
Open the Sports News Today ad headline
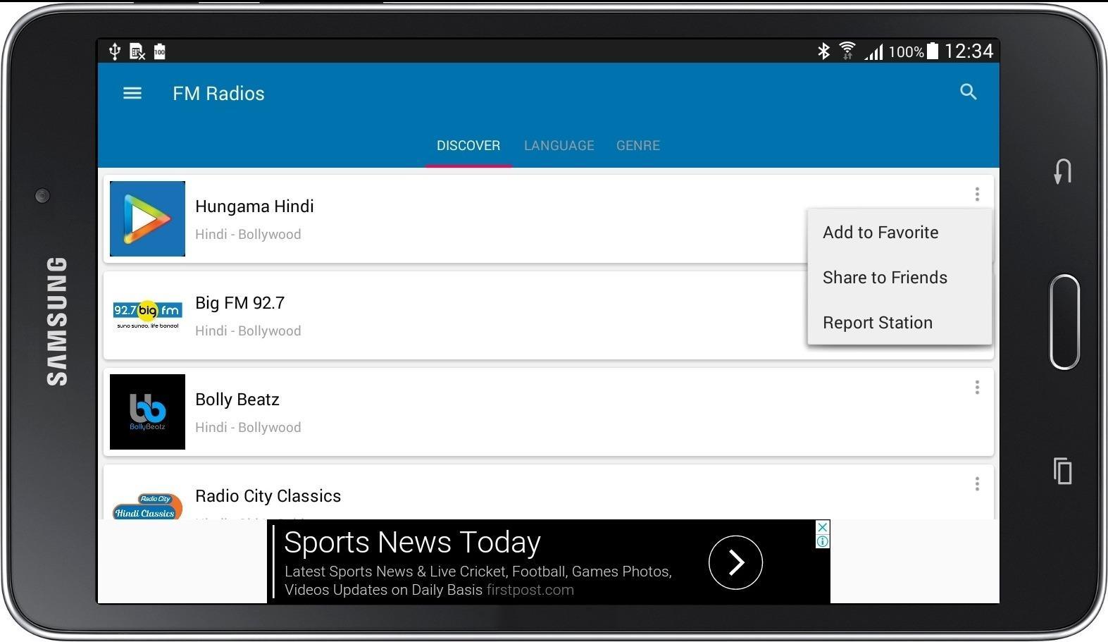tap(412, 542)
